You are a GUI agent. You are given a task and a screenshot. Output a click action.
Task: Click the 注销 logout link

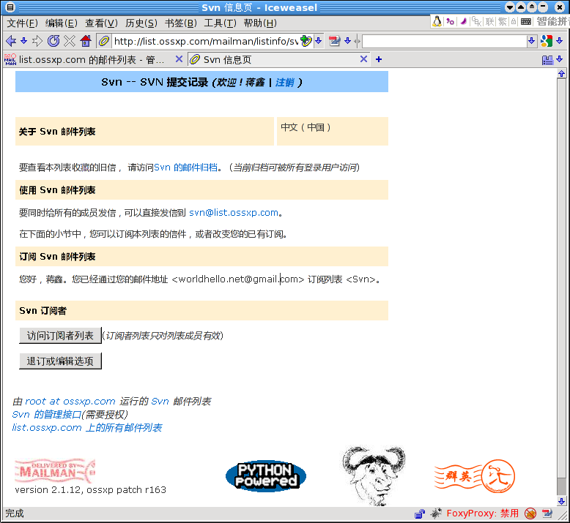coord(285,83)
